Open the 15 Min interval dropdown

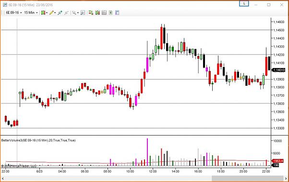31,12
